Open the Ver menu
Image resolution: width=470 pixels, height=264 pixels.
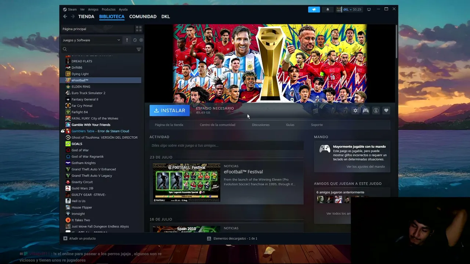82,10
